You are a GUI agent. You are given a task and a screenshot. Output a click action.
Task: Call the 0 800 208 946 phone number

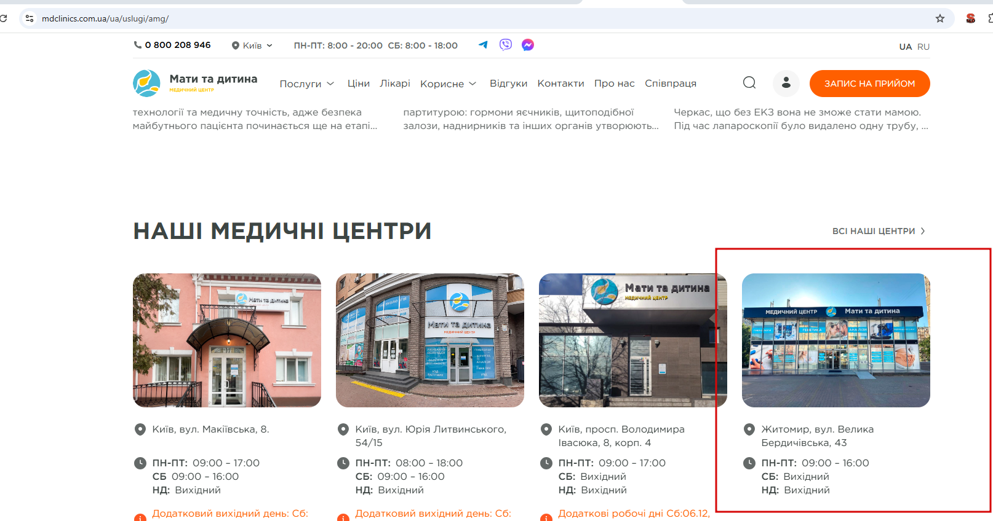(178, 45)
